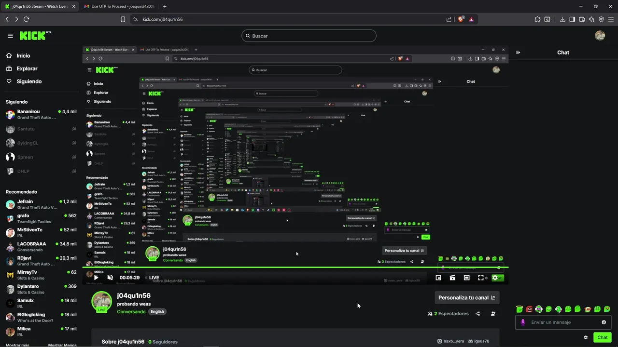Click Mostrar Menos under recommended channels

[x=62, y=345]
